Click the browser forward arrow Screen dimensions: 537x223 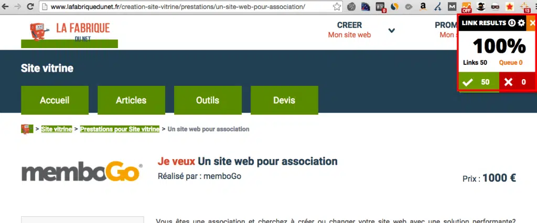[18, 6]
